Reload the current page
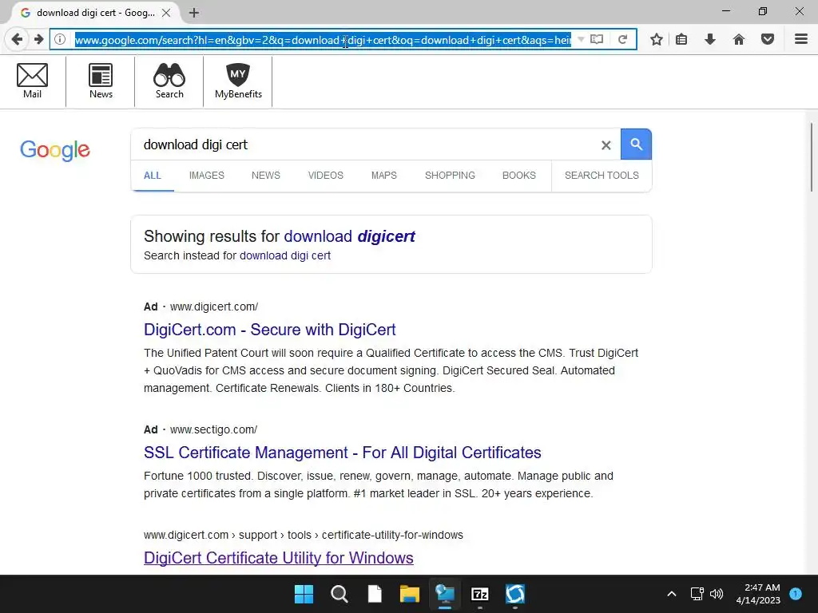The width and height of the screenshot is (818, 613). [622, 39]
